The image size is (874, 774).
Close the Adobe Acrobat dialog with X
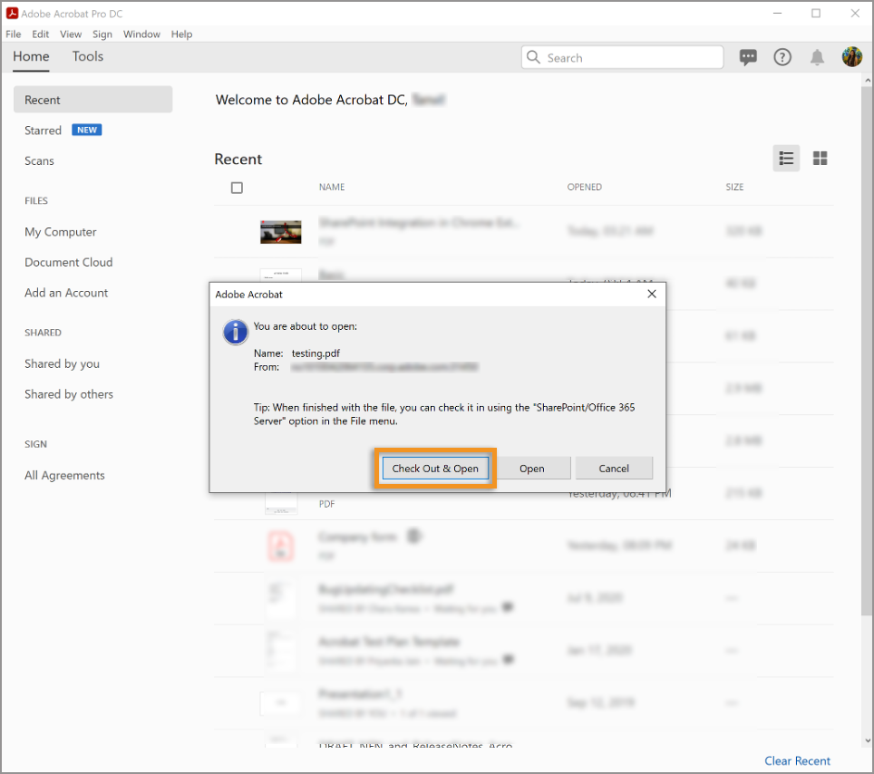click(652, 294)
